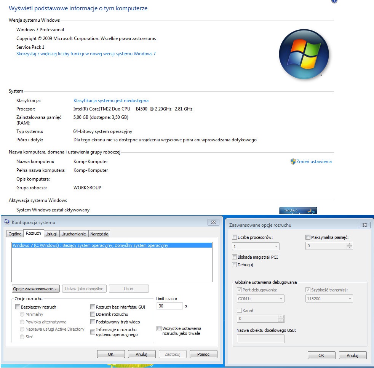The width and height of the screenshot is (374, 368).
Task: Click the Opcje zaawansowane button
Action: (x=35, y=289)
